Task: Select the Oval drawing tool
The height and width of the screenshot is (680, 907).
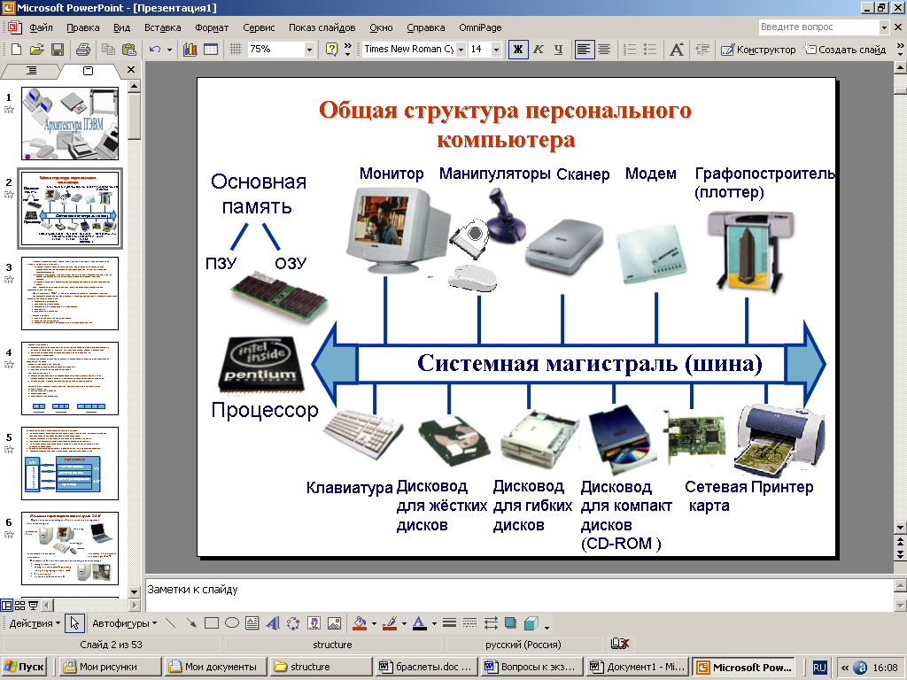Action: (232, 622)
